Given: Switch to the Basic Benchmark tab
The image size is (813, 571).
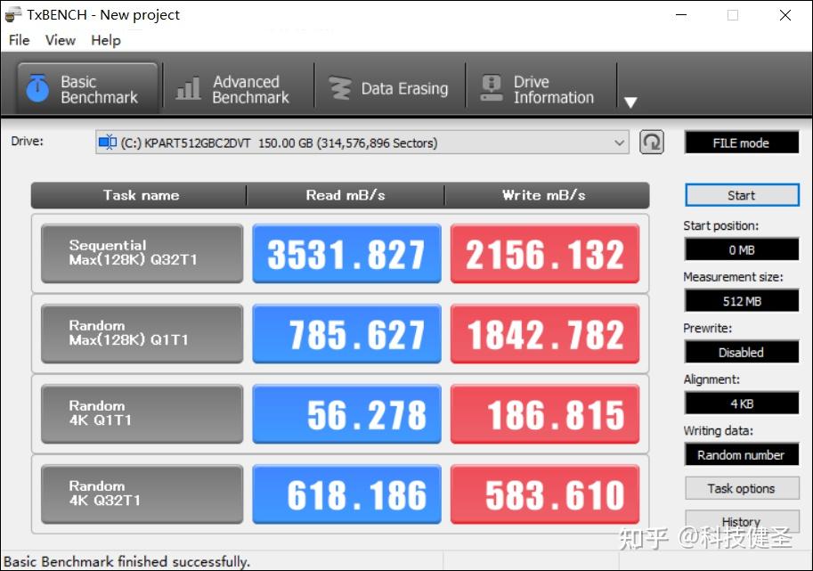Looking at the screenshot, I should pos(87,89).
